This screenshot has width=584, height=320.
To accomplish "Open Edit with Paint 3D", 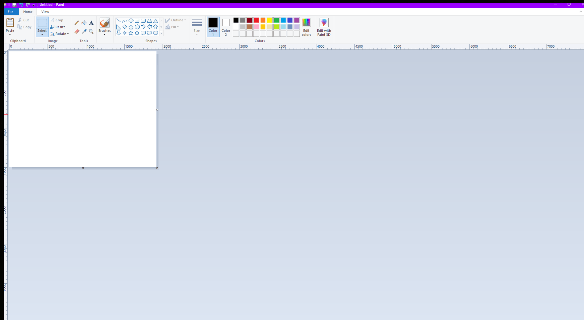I will click(x=323, y=27).
